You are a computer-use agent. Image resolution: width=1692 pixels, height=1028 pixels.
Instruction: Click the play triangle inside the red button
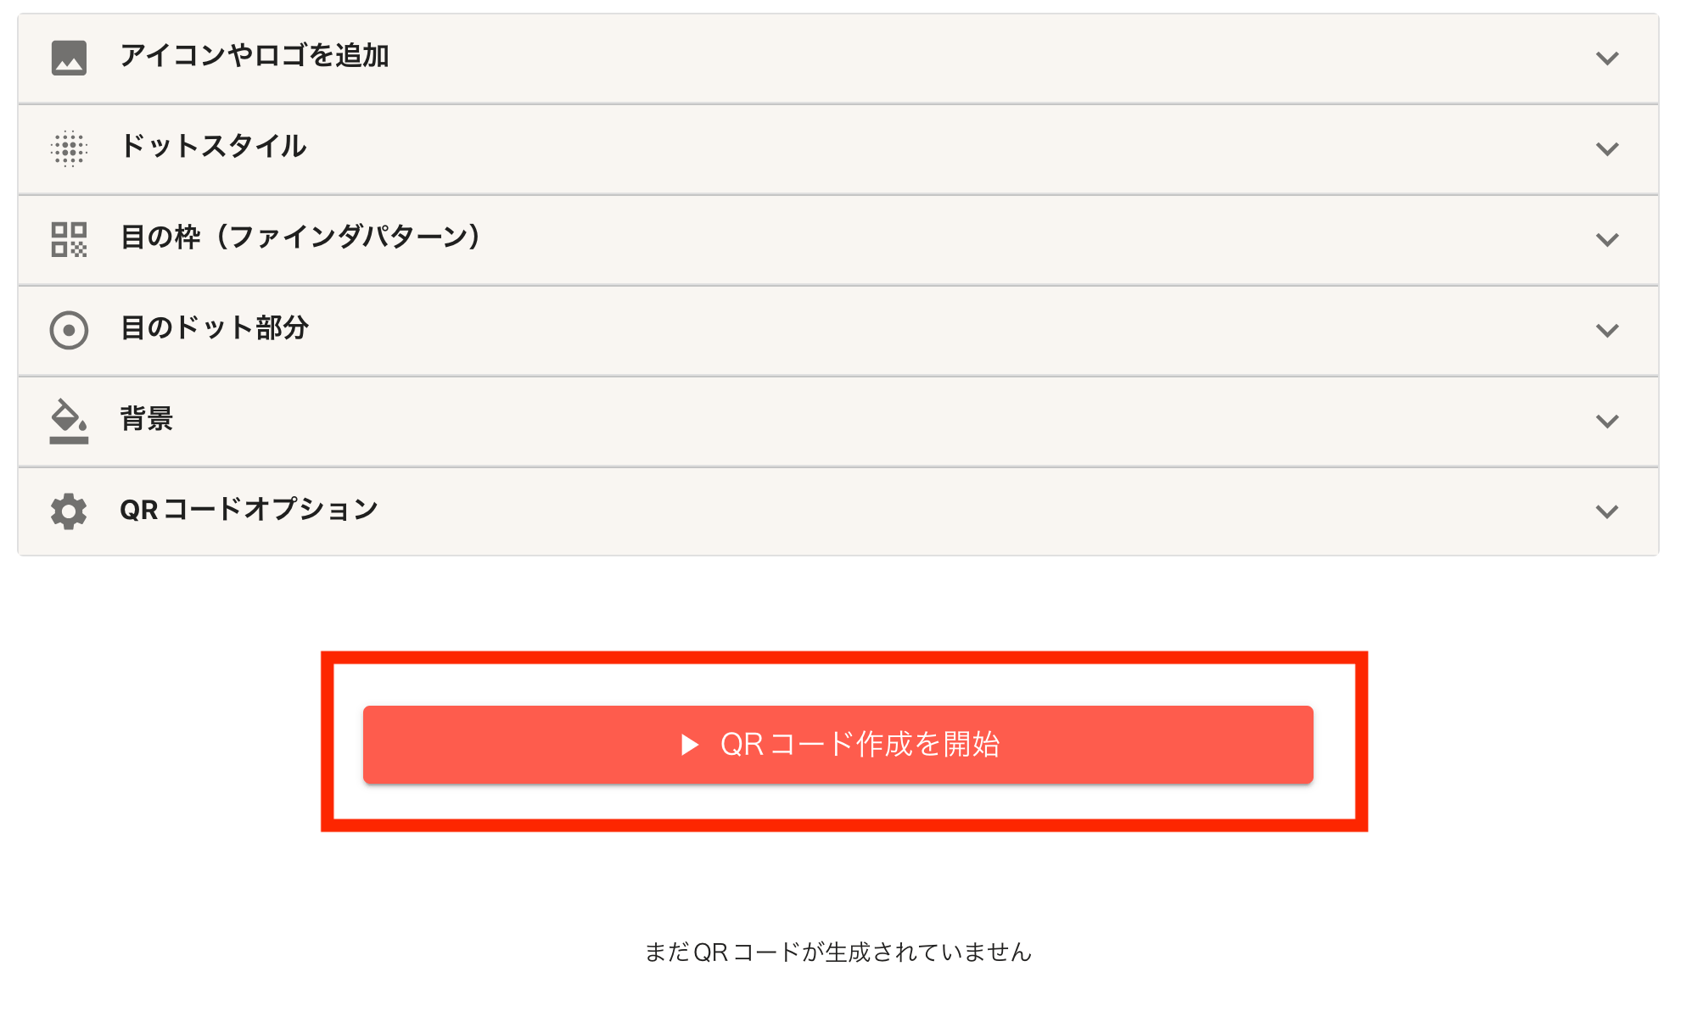689,744
